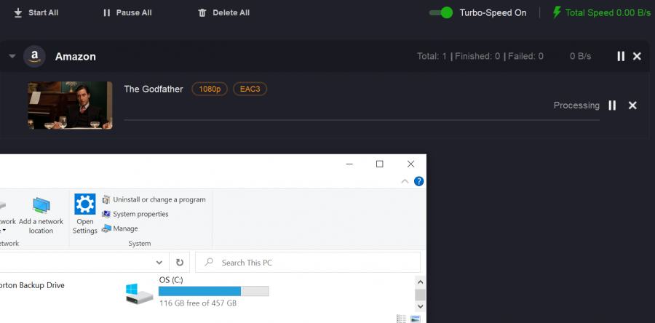
Task: Cancel The Godfather download with X
Action: (632, 105)
